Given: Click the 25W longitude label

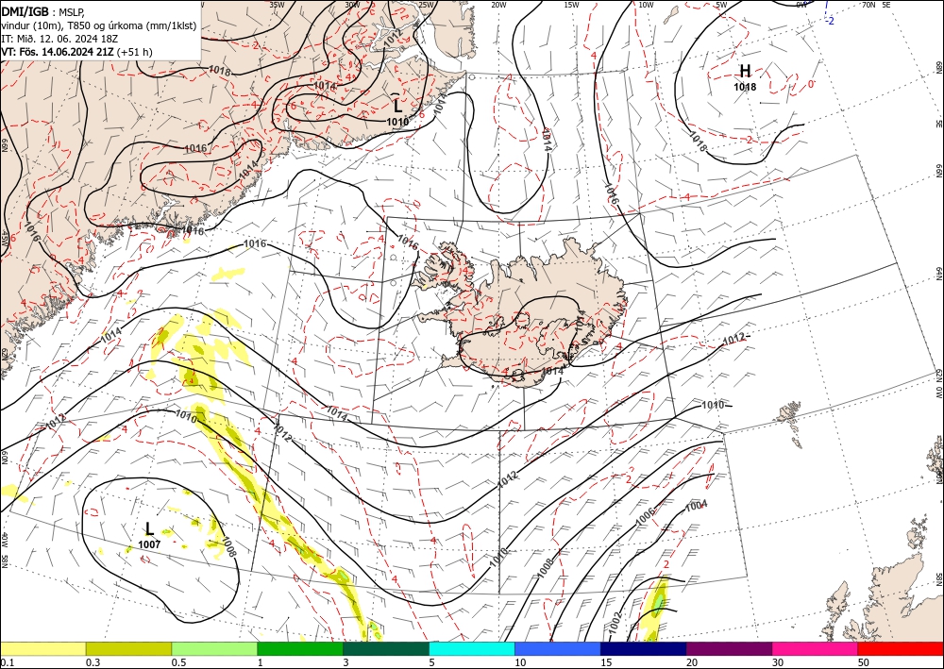Looking at the screenshot, I should click(x=427, y=5).
